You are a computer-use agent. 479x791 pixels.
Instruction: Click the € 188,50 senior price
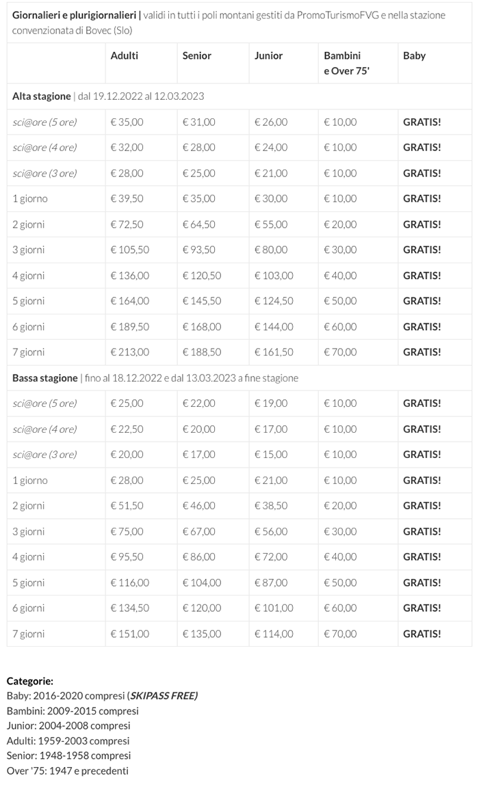click(201, 352)
